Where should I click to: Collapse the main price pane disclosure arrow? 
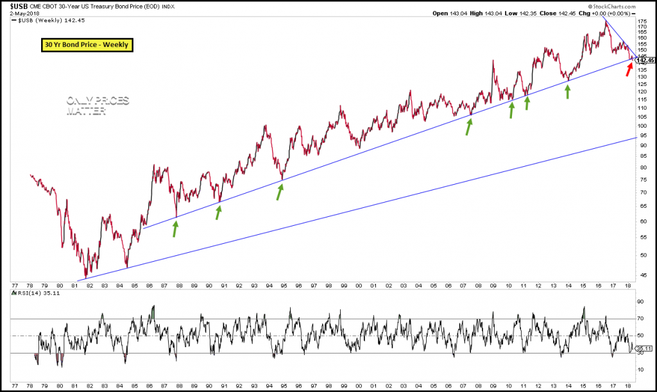(x=14, y=20)
